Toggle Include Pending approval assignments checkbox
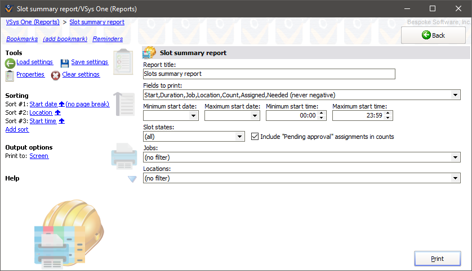472x271 pixels. point(255,137)
